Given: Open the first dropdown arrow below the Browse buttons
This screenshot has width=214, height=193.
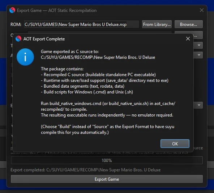Looking at the screenshot, I should pos(199,45).
